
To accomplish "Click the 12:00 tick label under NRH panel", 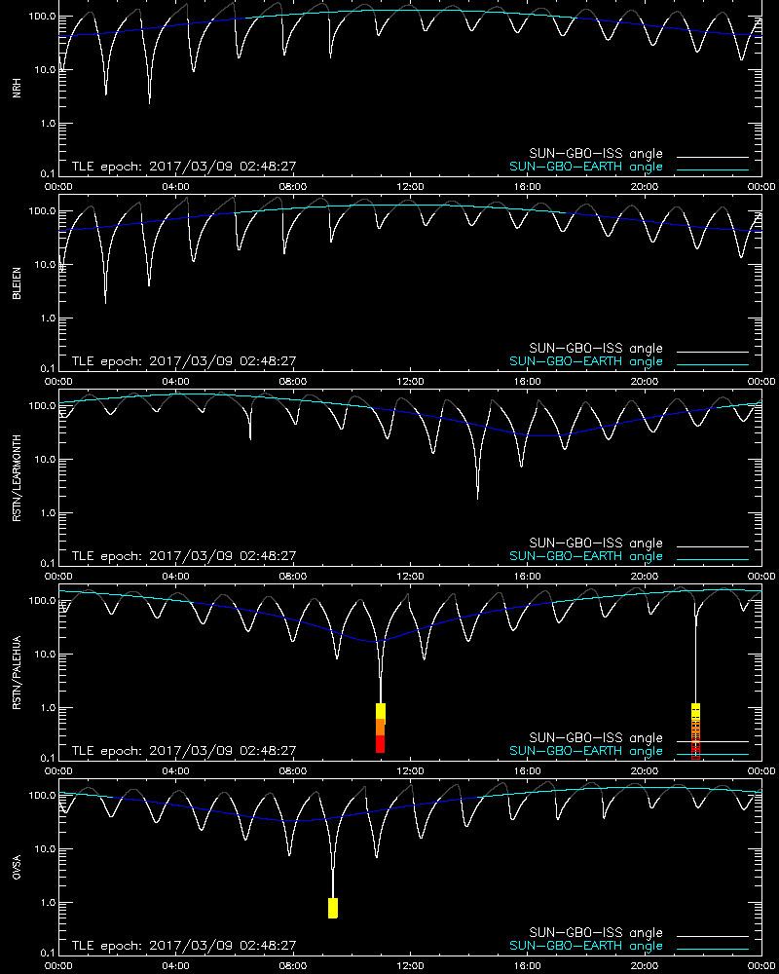I will tap(410, 186).
